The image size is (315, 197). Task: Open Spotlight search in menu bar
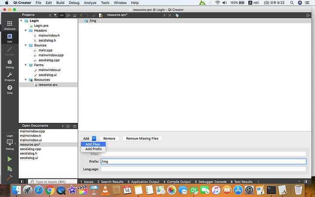(x=292, y=3)
